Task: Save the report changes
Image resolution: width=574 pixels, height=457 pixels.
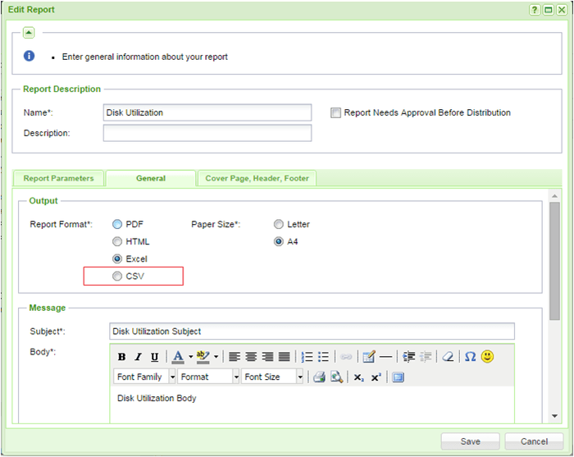Action: click(470, 441)
